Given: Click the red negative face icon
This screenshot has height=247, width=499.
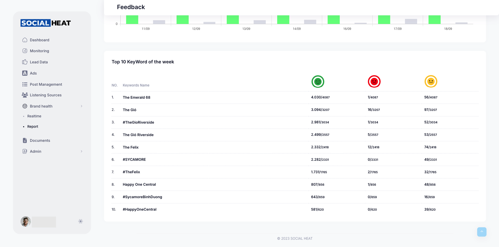Looking at the screenshot, I should click(x=374, y=82).
